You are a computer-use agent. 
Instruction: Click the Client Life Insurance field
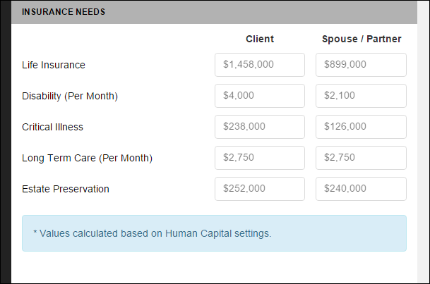259,65
